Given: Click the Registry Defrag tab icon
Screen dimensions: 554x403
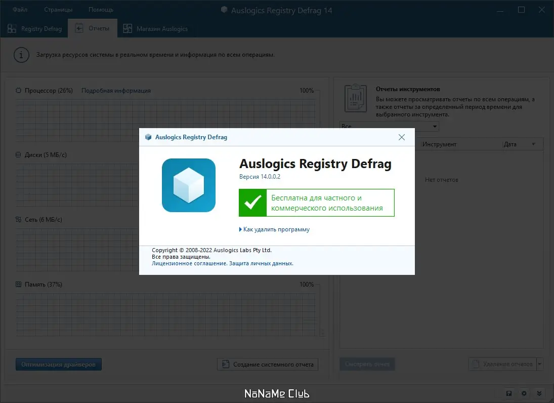Looking at the screenshot, I should (x=12, y=29).
